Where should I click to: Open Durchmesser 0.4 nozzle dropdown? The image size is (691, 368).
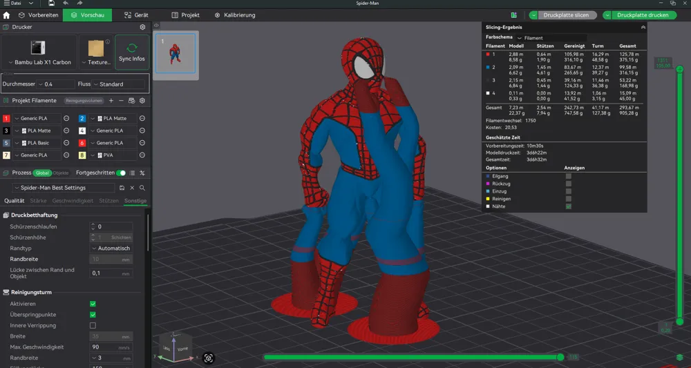(56, 84)
